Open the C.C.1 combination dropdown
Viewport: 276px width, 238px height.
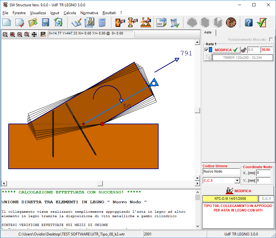pos(237,180)
